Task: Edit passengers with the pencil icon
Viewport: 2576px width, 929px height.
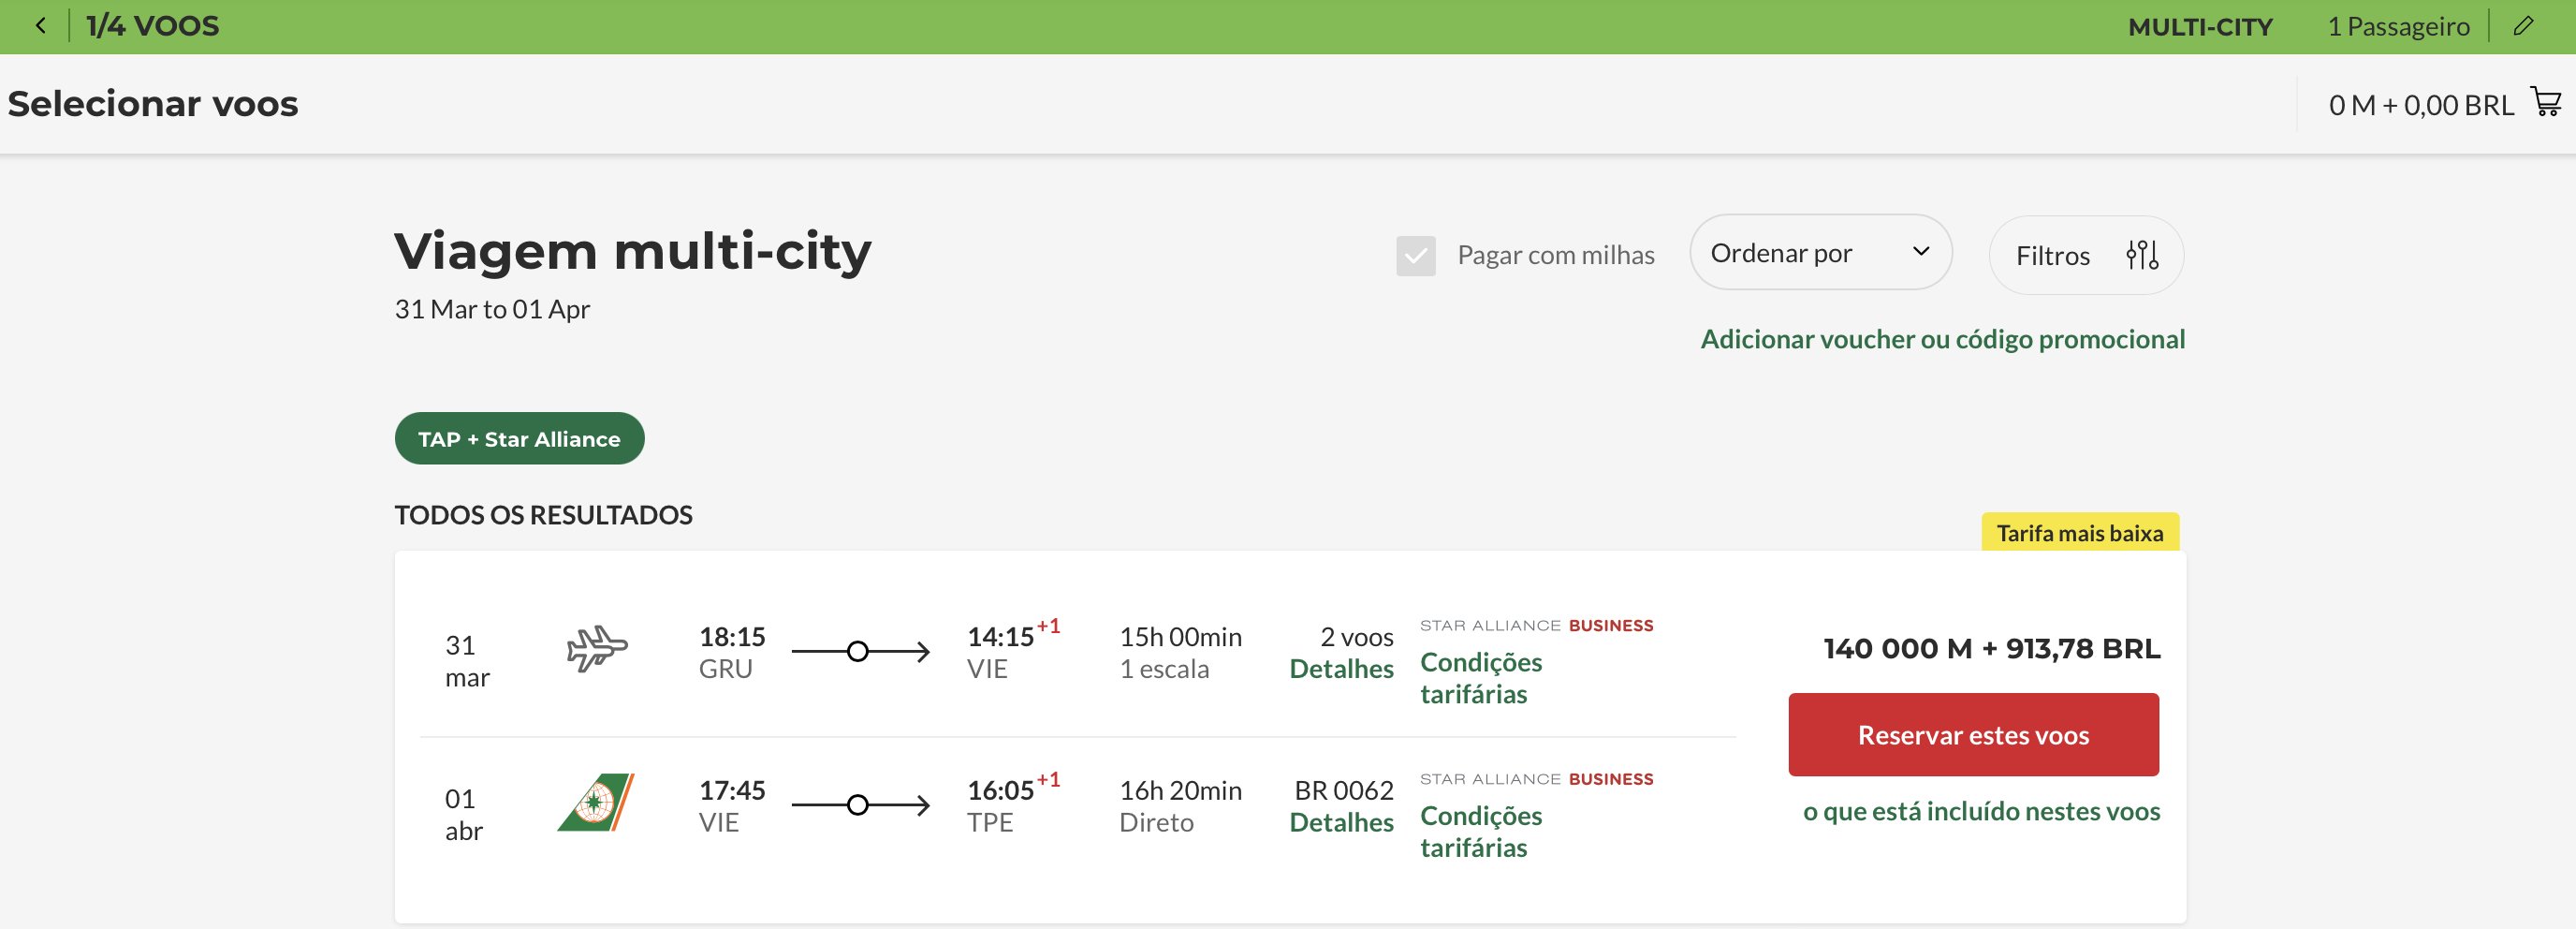Action: click(x=2524, y=26)
